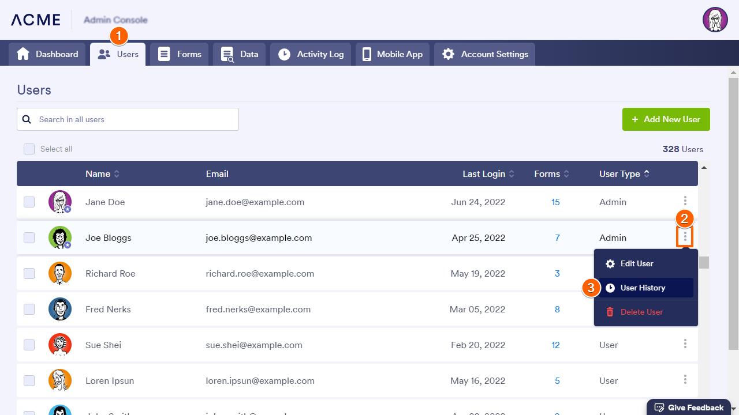Click the ACME logo
This screenshot has width=739, height=415.
36,20
